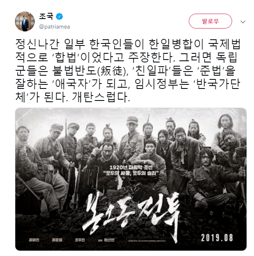Open the @patriamea handle link
The height and width of the screenshot is (256, 254).
click(x=54, y=26)
